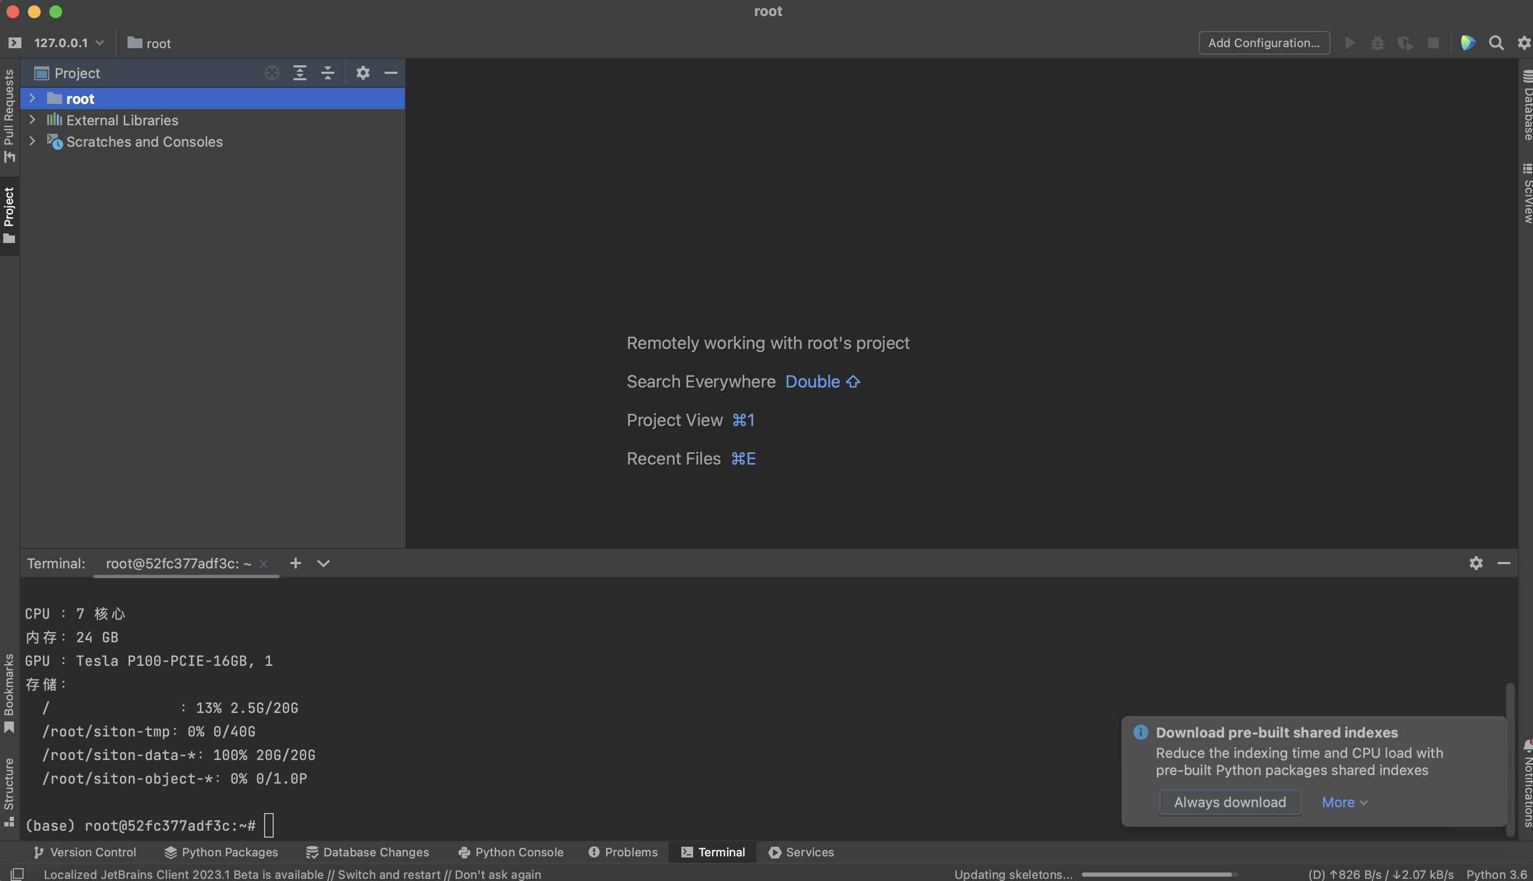Select External Libraries tree item
This screenshot has width=1533, height=881.
click(x=213, y=120)
